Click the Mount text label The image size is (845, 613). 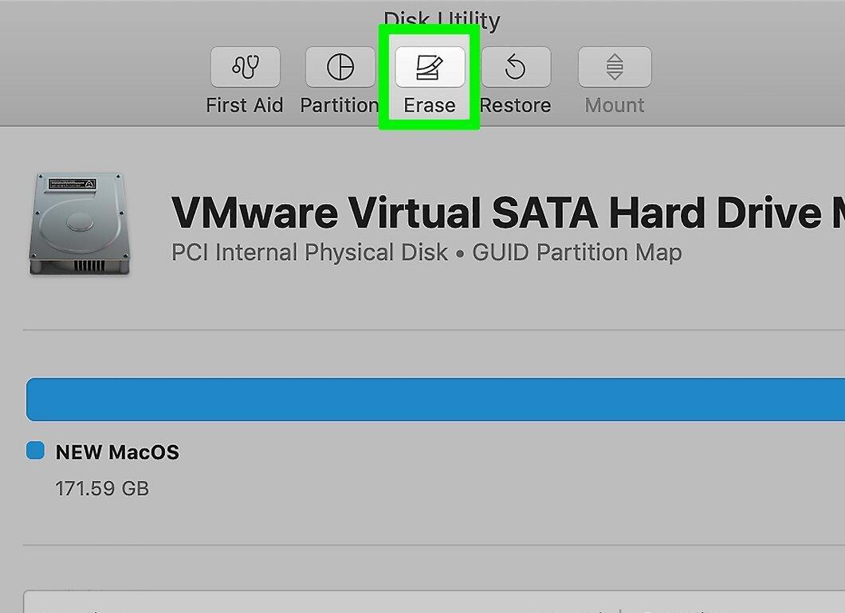click(x=615, y=105)
